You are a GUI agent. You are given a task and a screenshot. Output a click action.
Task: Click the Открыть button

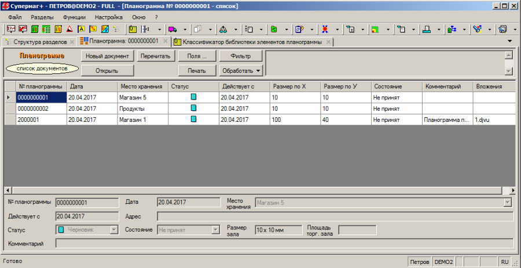tap(107, 70)
